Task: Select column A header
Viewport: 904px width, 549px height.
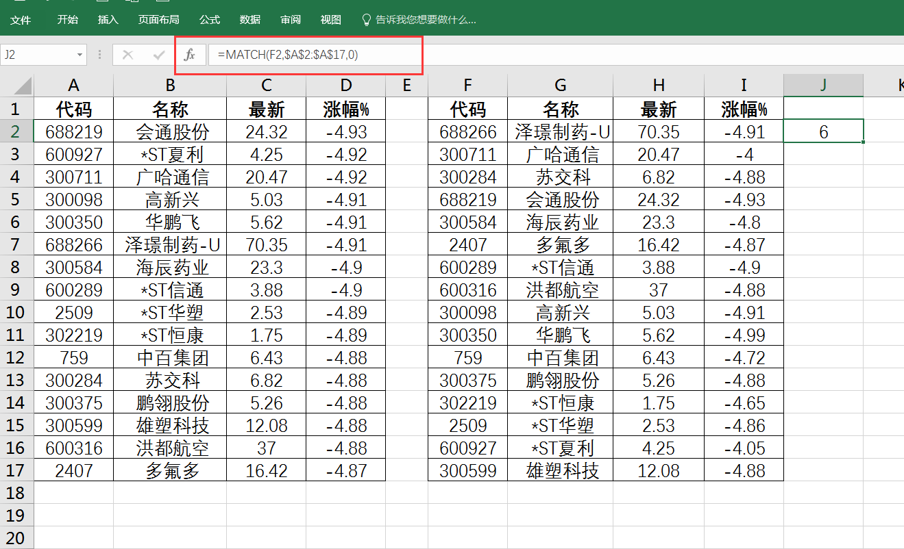Action: (74, 86)
